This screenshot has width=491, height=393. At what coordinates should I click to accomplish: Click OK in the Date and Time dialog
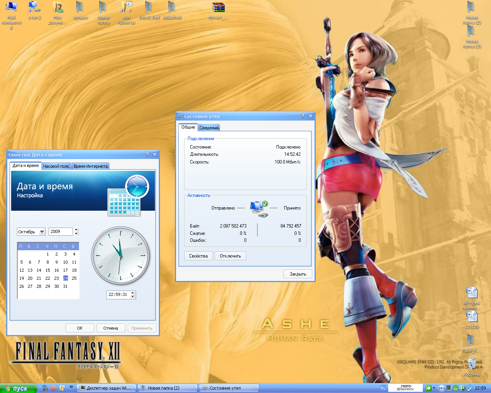(x=80, y=328)
